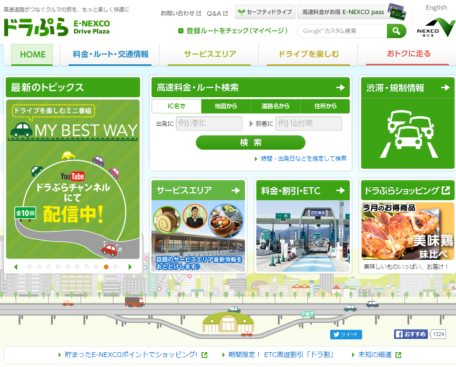Click the E-NEXCO pass card icon
Viewport: 456px width, 367px height.
[x=396, y=11]
